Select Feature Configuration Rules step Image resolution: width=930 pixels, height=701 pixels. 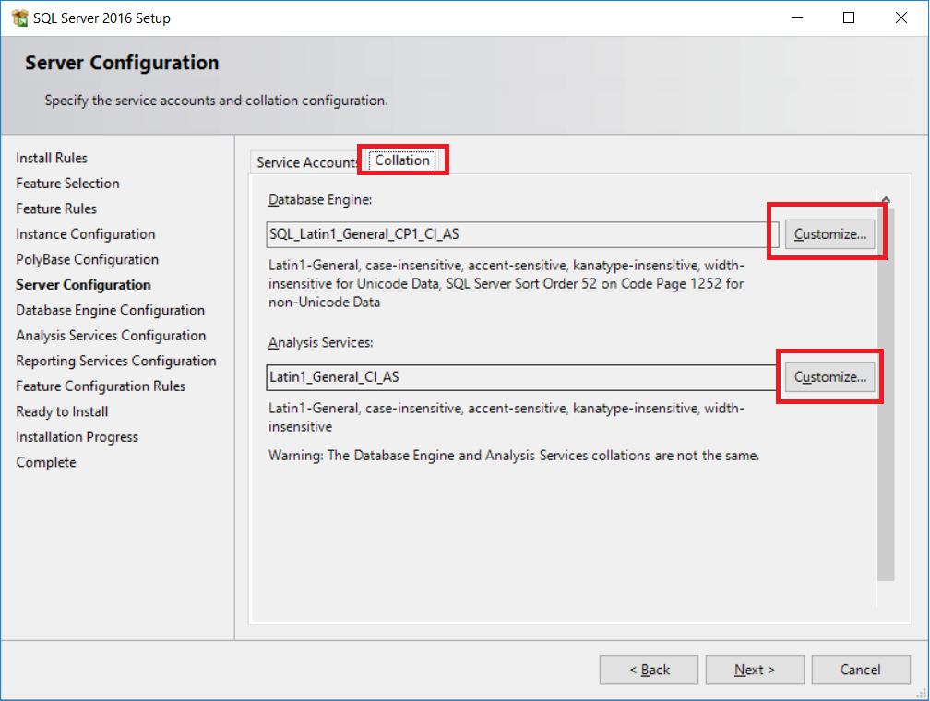101,386
